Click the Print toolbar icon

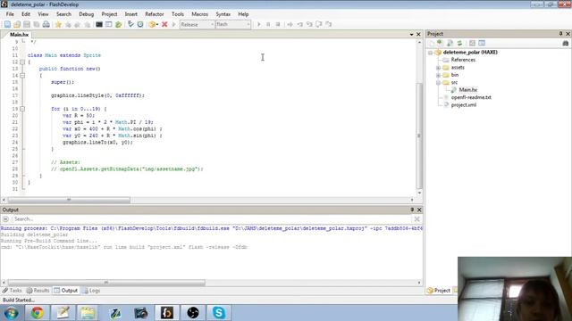click(x=46, y=24)
